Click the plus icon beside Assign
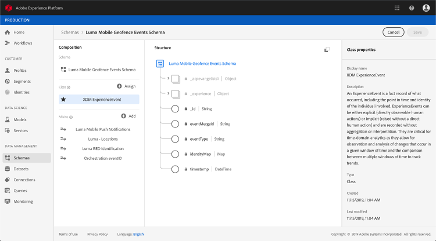The width and height of the screenshot is (436, 241). (x=119, y=86)
